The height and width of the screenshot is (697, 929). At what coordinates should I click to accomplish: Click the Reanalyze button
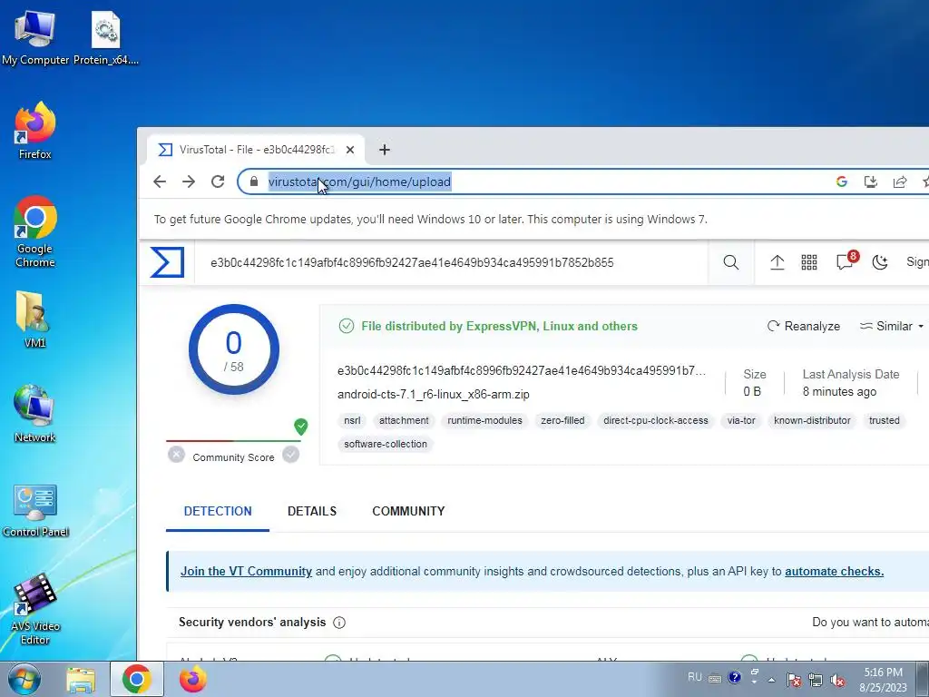coord(804,326)
